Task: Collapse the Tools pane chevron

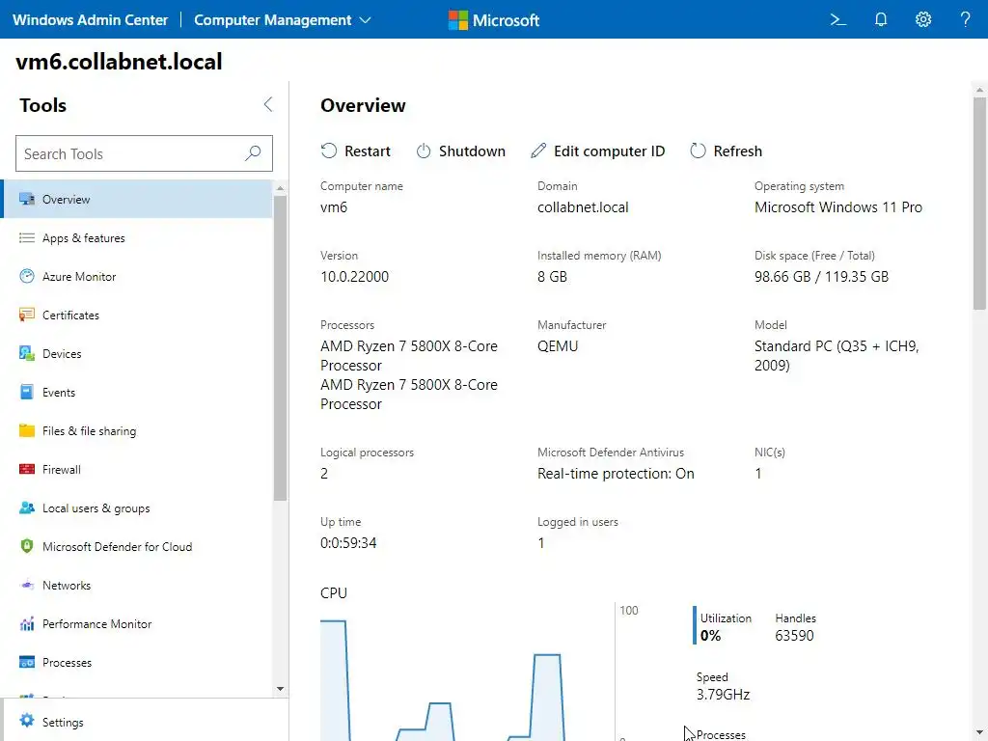Action: point(268,104)
